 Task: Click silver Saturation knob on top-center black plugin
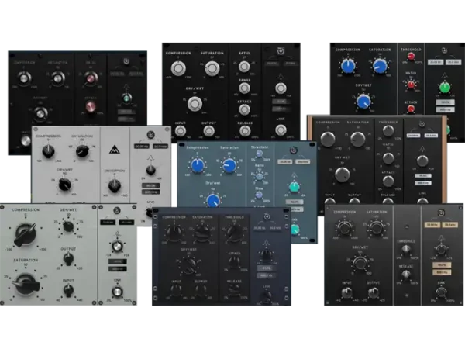pyautogui.click(x=212, y=68)
